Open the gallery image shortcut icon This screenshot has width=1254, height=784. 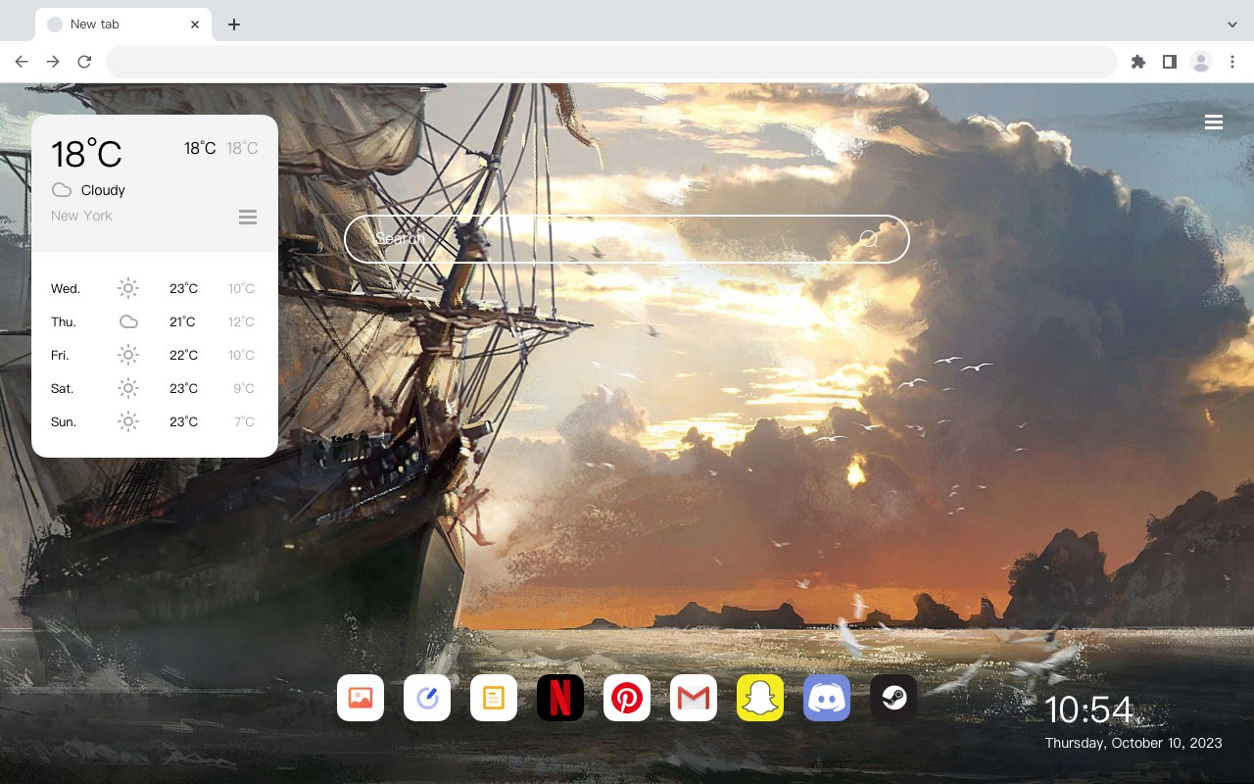(x=361, y=698)
